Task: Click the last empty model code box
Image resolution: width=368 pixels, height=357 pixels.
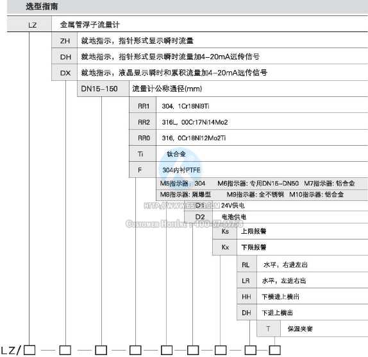Action: coord(274,350)
